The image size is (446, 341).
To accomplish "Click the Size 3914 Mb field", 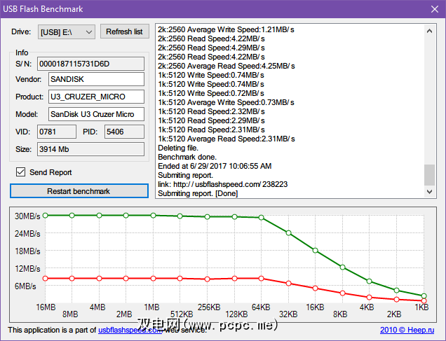I will pos(90,149).
